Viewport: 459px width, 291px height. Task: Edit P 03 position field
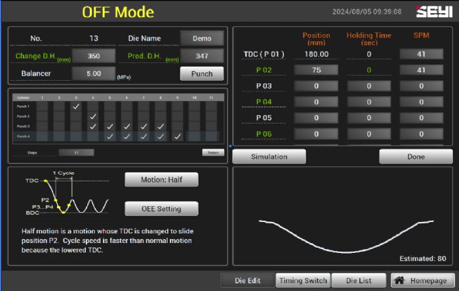pos(316,86)
